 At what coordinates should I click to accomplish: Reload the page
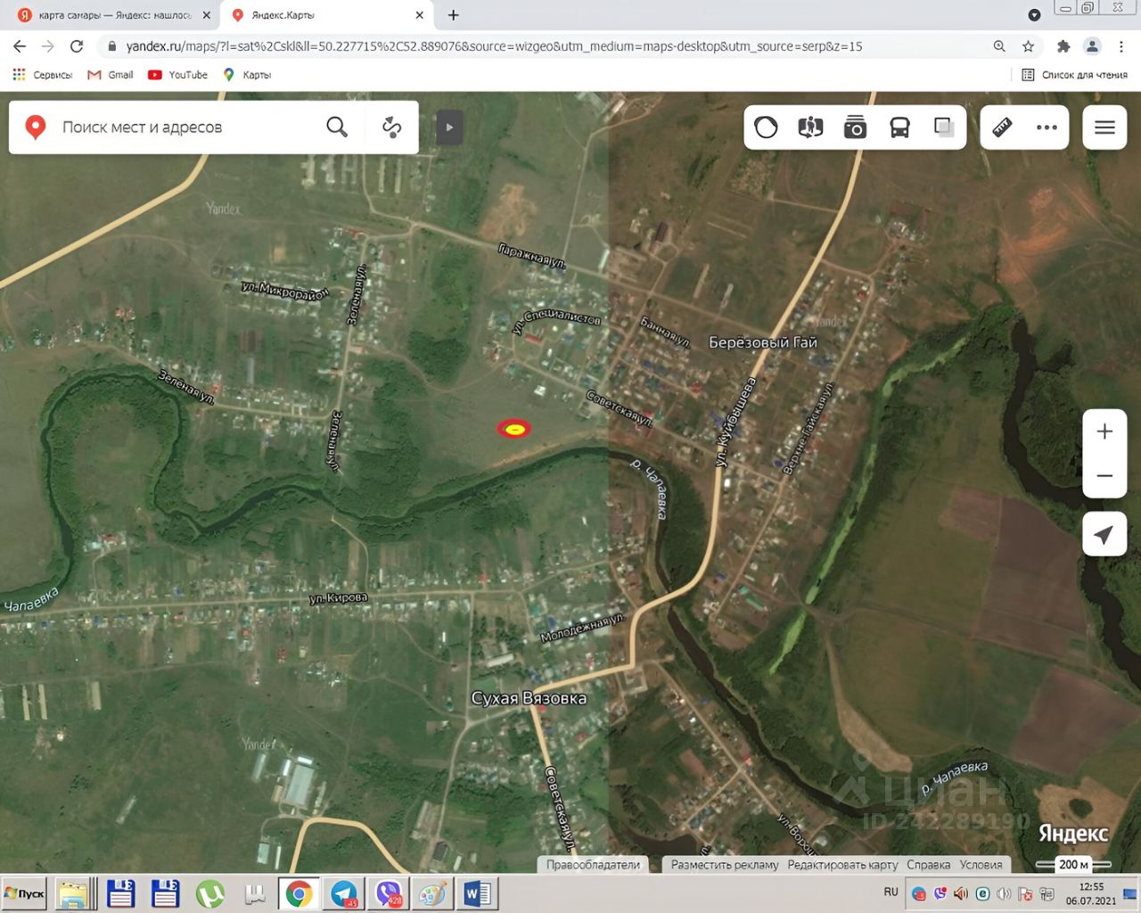coord(77,46)
